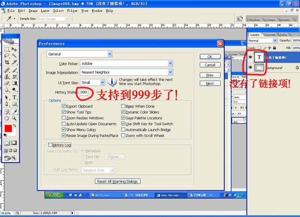Select the Eraser tool

coord(7,83)
